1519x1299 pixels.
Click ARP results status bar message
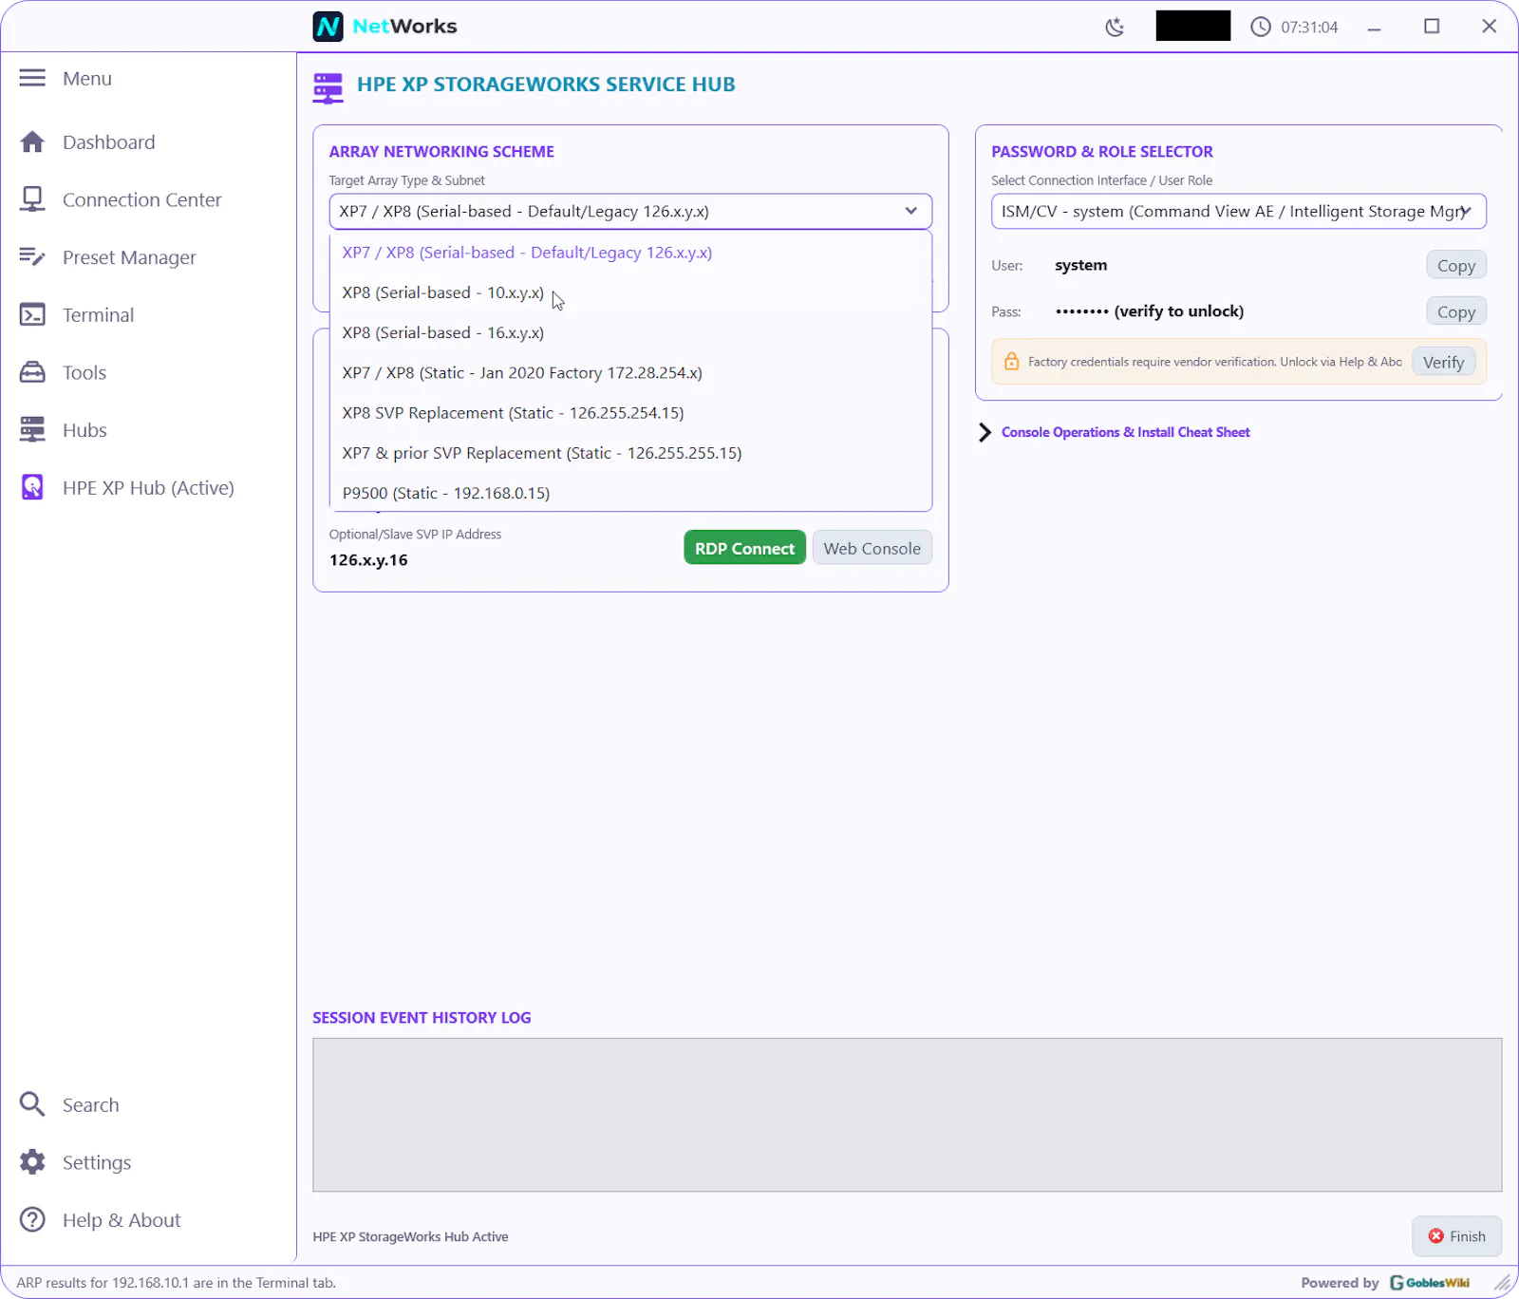177,1283
